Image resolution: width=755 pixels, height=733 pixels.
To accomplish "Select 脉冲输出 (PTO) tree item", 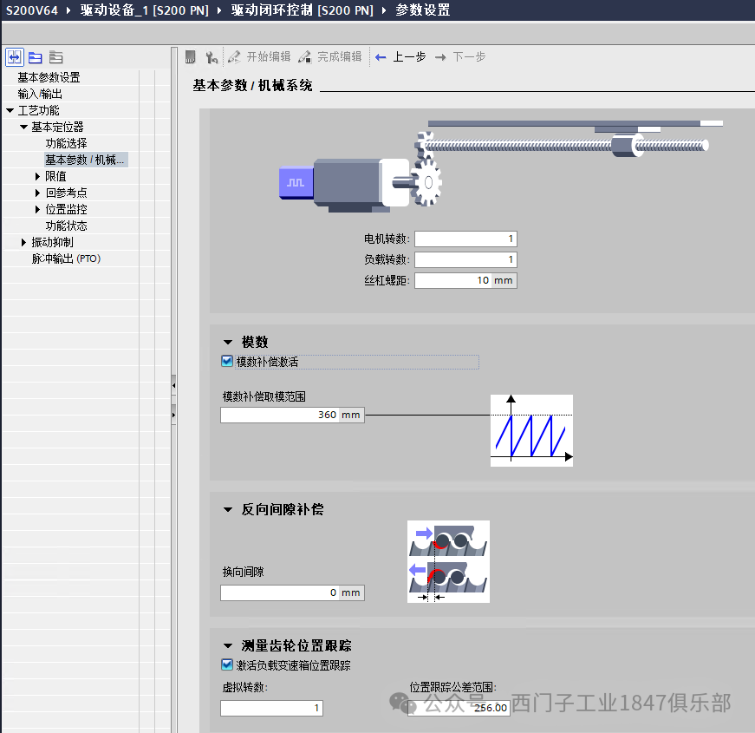I will (66, 259).
